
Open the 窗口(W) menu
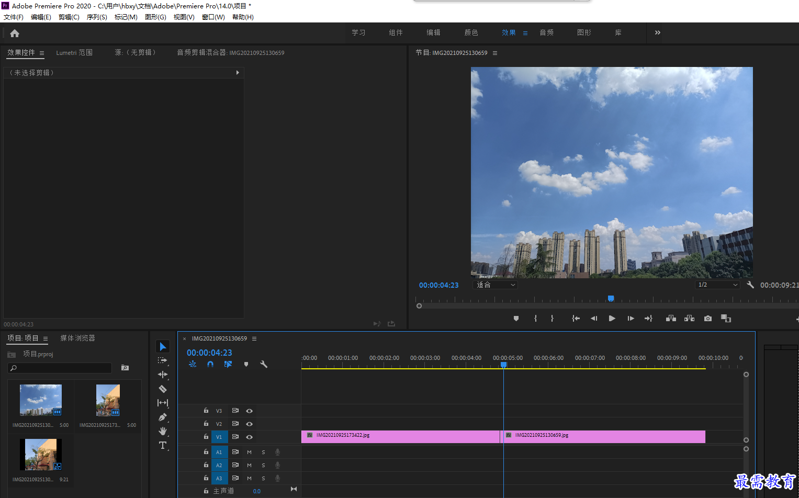pos(213,17)
